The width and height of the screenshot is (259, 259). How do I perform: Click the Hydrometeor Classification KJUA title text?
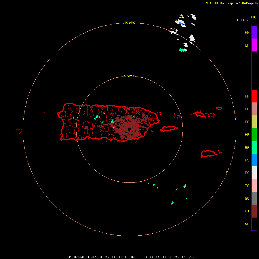[131, 257]
